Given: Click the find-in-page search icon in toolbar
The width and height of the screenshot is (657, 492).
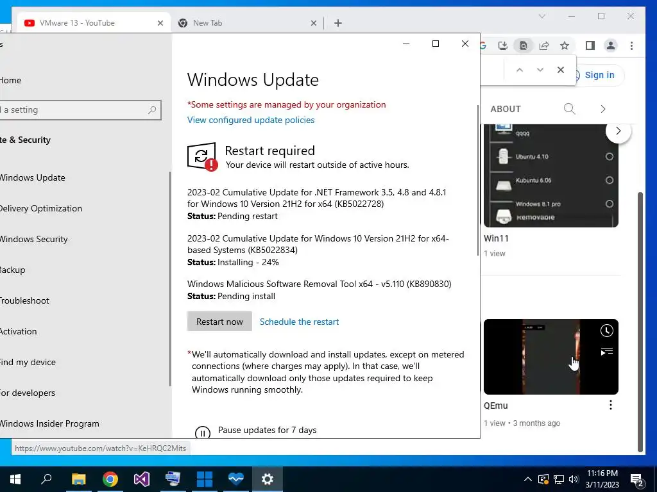Looking at the screenshot, I should (524, 45).
